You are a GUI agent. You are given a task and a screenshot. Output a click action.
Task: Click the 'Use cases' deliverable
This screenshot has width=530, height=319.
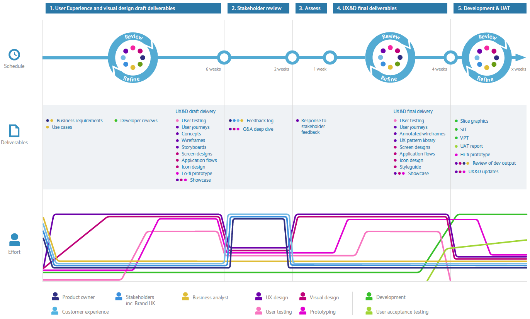click(x=62, y=127)
